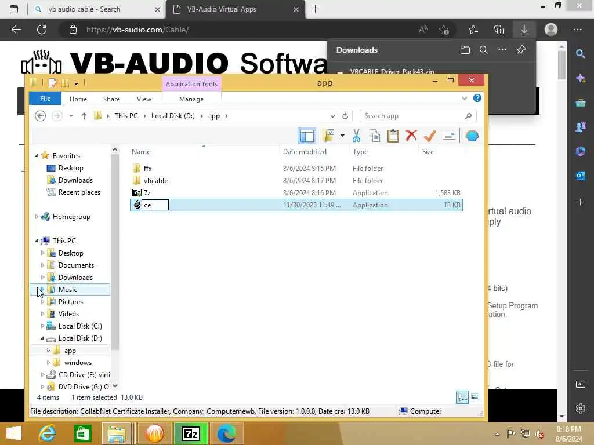Open Recent places in Favorites
Image resolution: width=594 pixels, height=445 pixels.
pyautogui.click(x=79, y=192)
